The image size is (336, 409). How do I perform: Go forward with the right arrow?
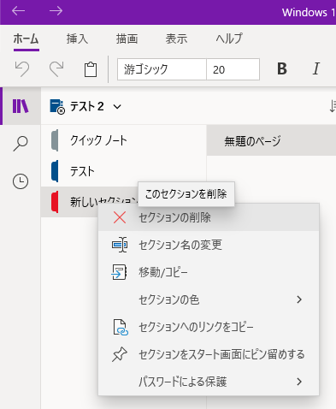click(56, 11)
